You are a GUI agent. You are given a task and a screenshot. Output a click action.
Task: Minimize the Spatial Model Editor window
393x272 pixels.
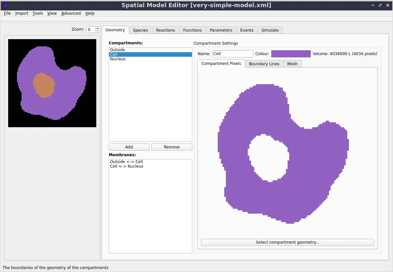pyautogui.click(x=373, y=5)
